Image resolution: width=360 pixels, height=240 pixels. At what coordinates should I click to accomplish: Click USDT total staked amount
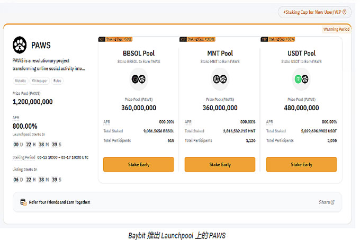[x=319, y=131]
